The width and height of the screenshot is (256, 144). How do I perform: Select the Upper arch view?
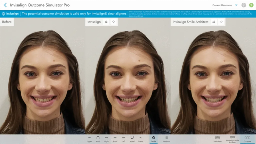pyautogui.click(x=89, y=139)
